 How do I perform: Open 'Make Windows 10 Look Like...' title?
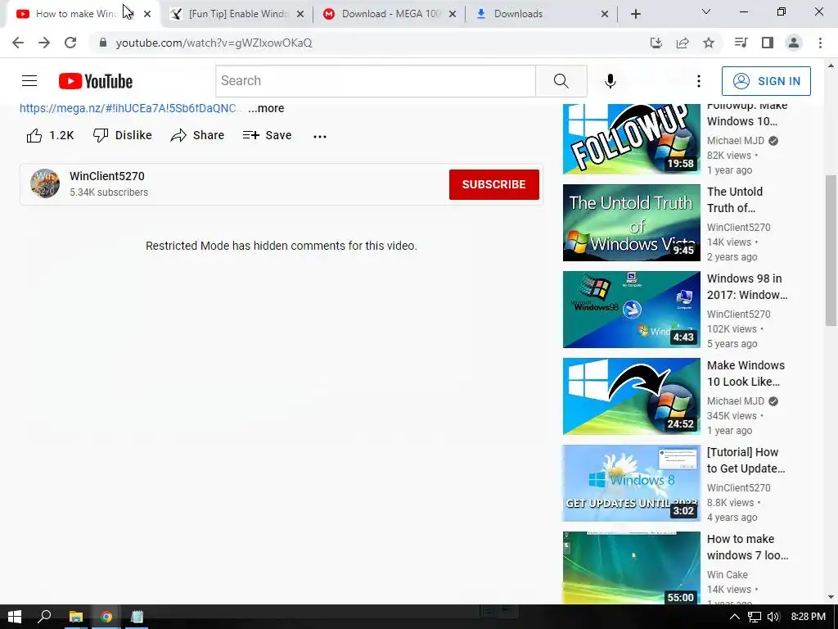[746, 373]
